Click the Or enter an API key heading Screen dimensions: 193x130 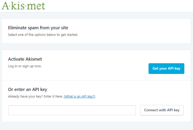tap(28, 89)
